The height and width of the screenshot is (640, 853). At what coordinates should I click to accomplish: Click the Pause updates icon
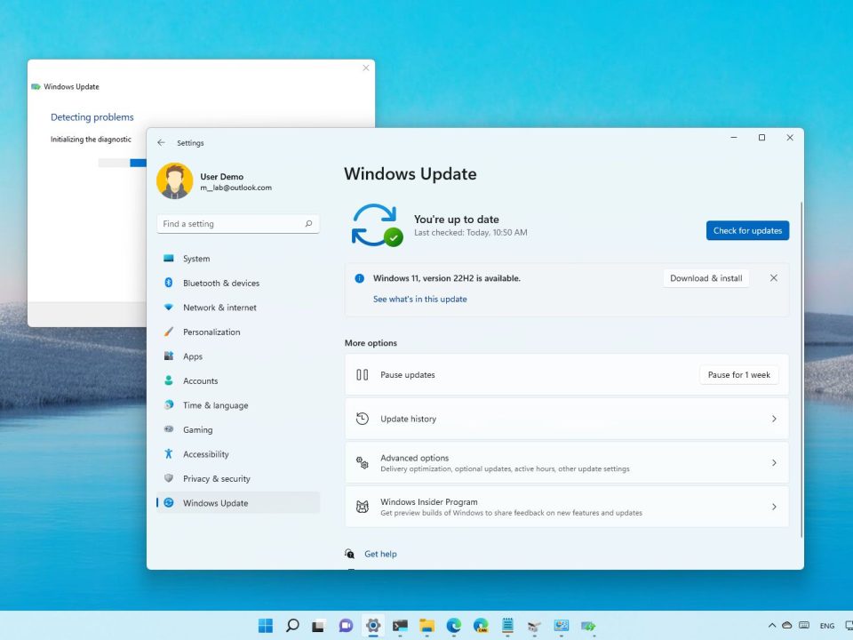[362, 375]
